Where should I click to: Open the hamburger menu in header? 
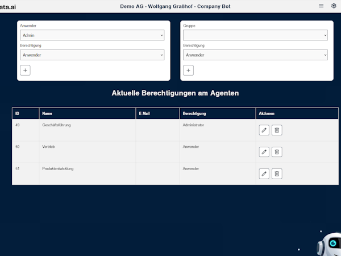point(321,6)
